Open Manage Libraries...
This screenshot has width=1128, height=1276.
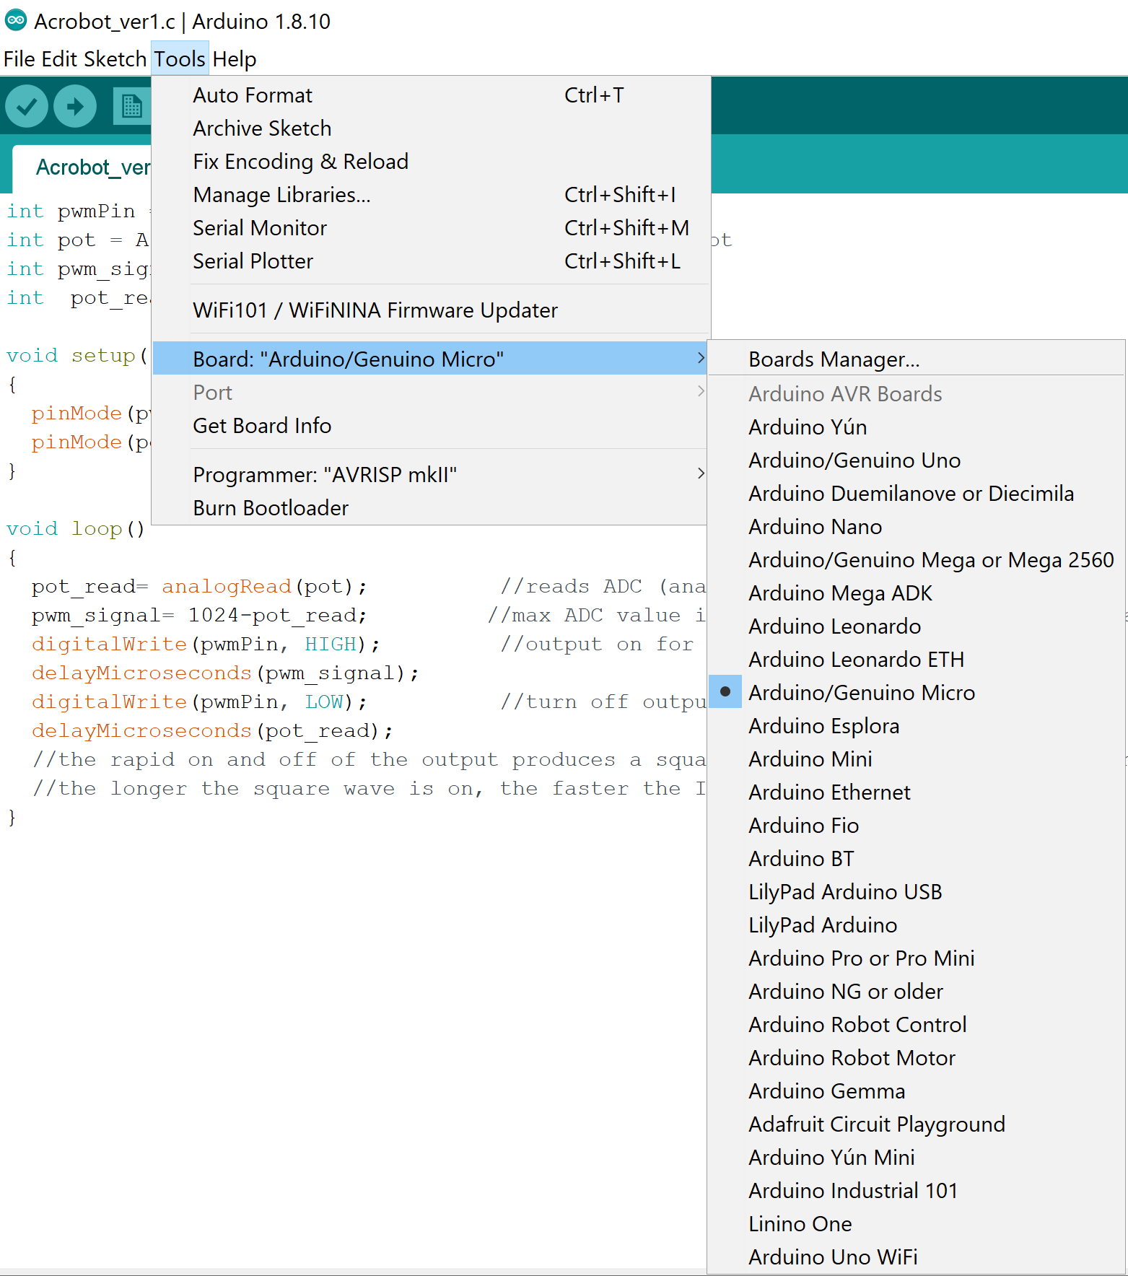coord(430,194)
